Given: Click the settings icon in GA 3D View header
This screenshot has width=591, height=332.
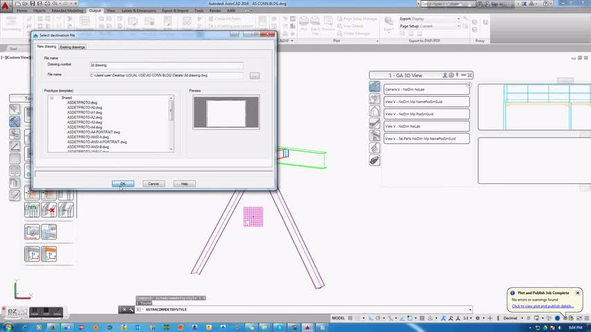Looking at the screenshot, I should 451,75.
